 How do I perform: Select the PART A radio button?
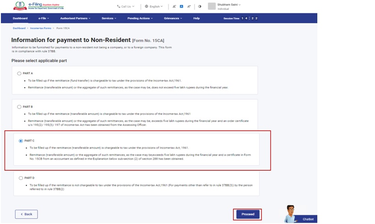[x=19, y=73]
